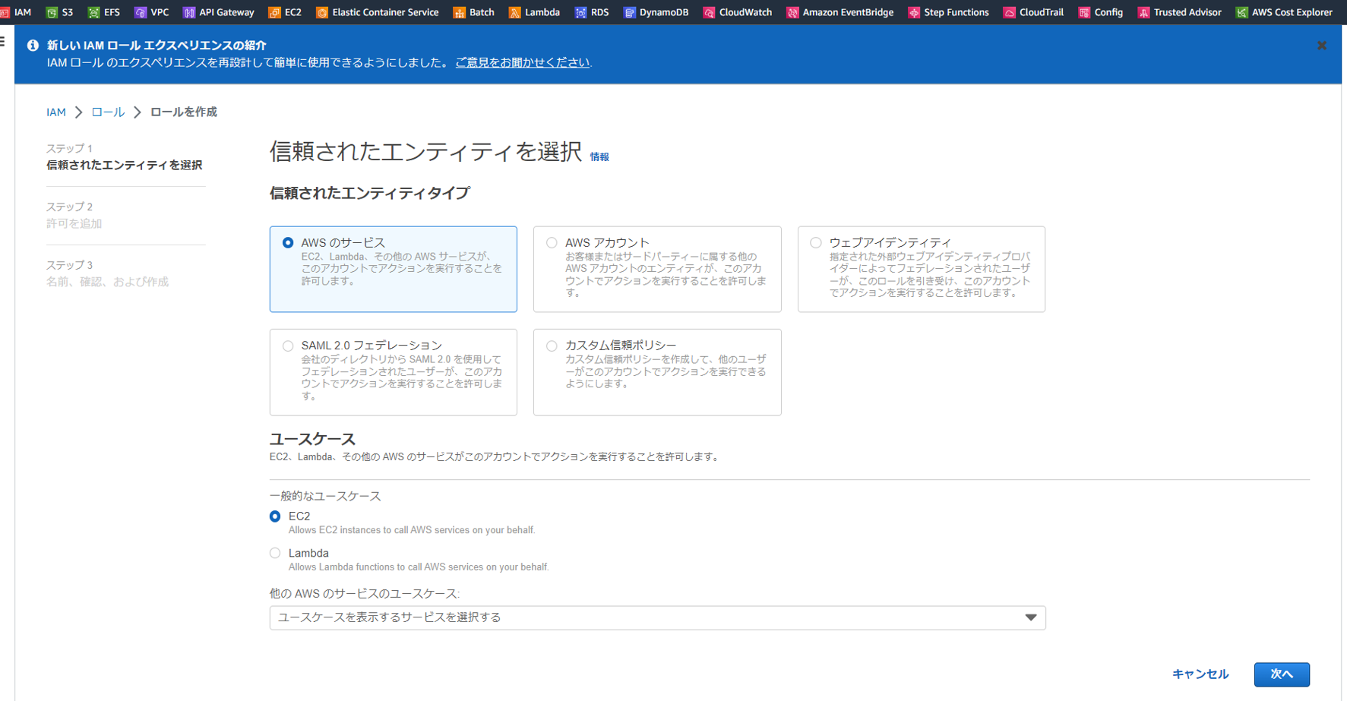Open the API Gateway console
The width and height of the screenshot is (1347, 701).
tap(218, 11)
